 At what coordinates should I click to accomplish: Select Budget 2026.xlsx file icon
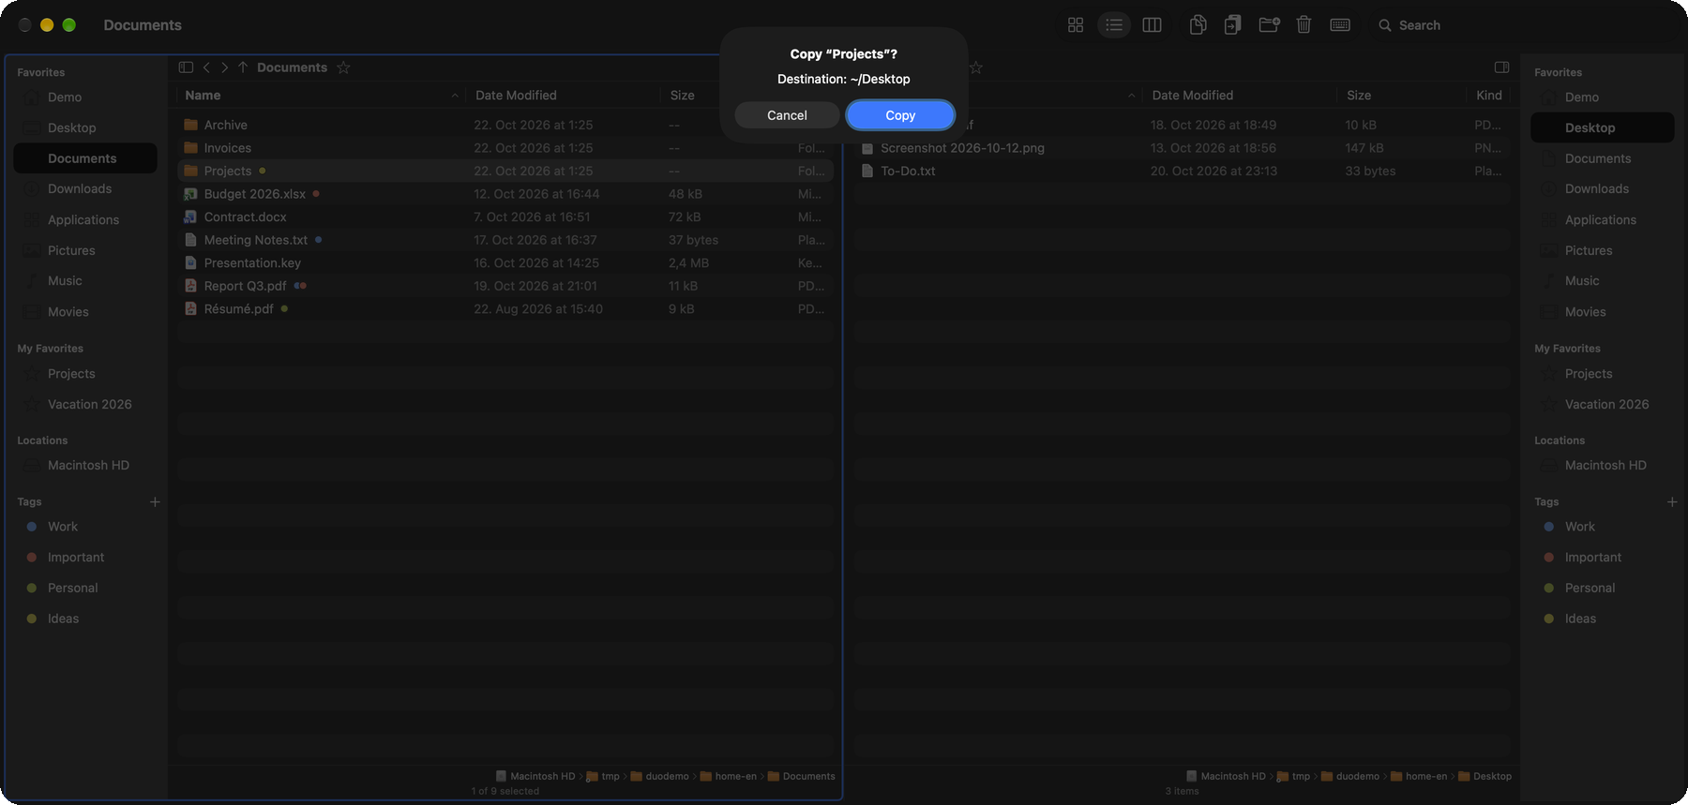point(191,194)
